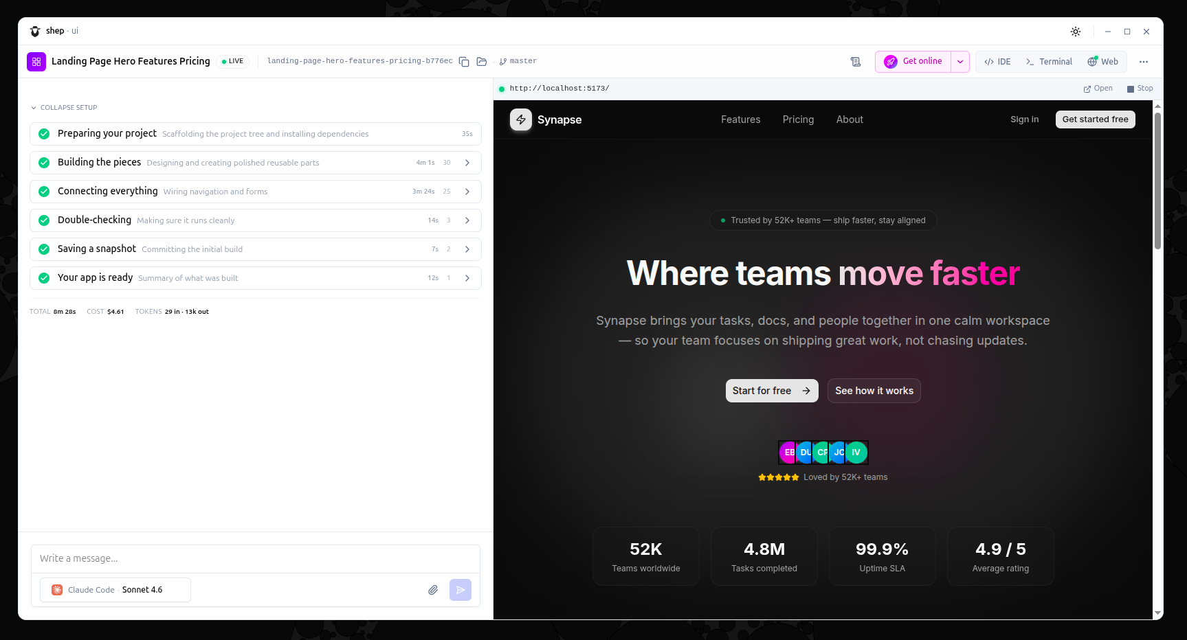Screen dimensions: 1187x640
Task: Open the Get online dropdown arrow
Action: click(x=960, y=61)
